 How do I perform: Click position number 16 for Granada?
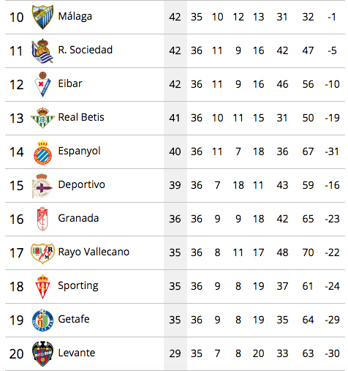click(x=17, y=219)
